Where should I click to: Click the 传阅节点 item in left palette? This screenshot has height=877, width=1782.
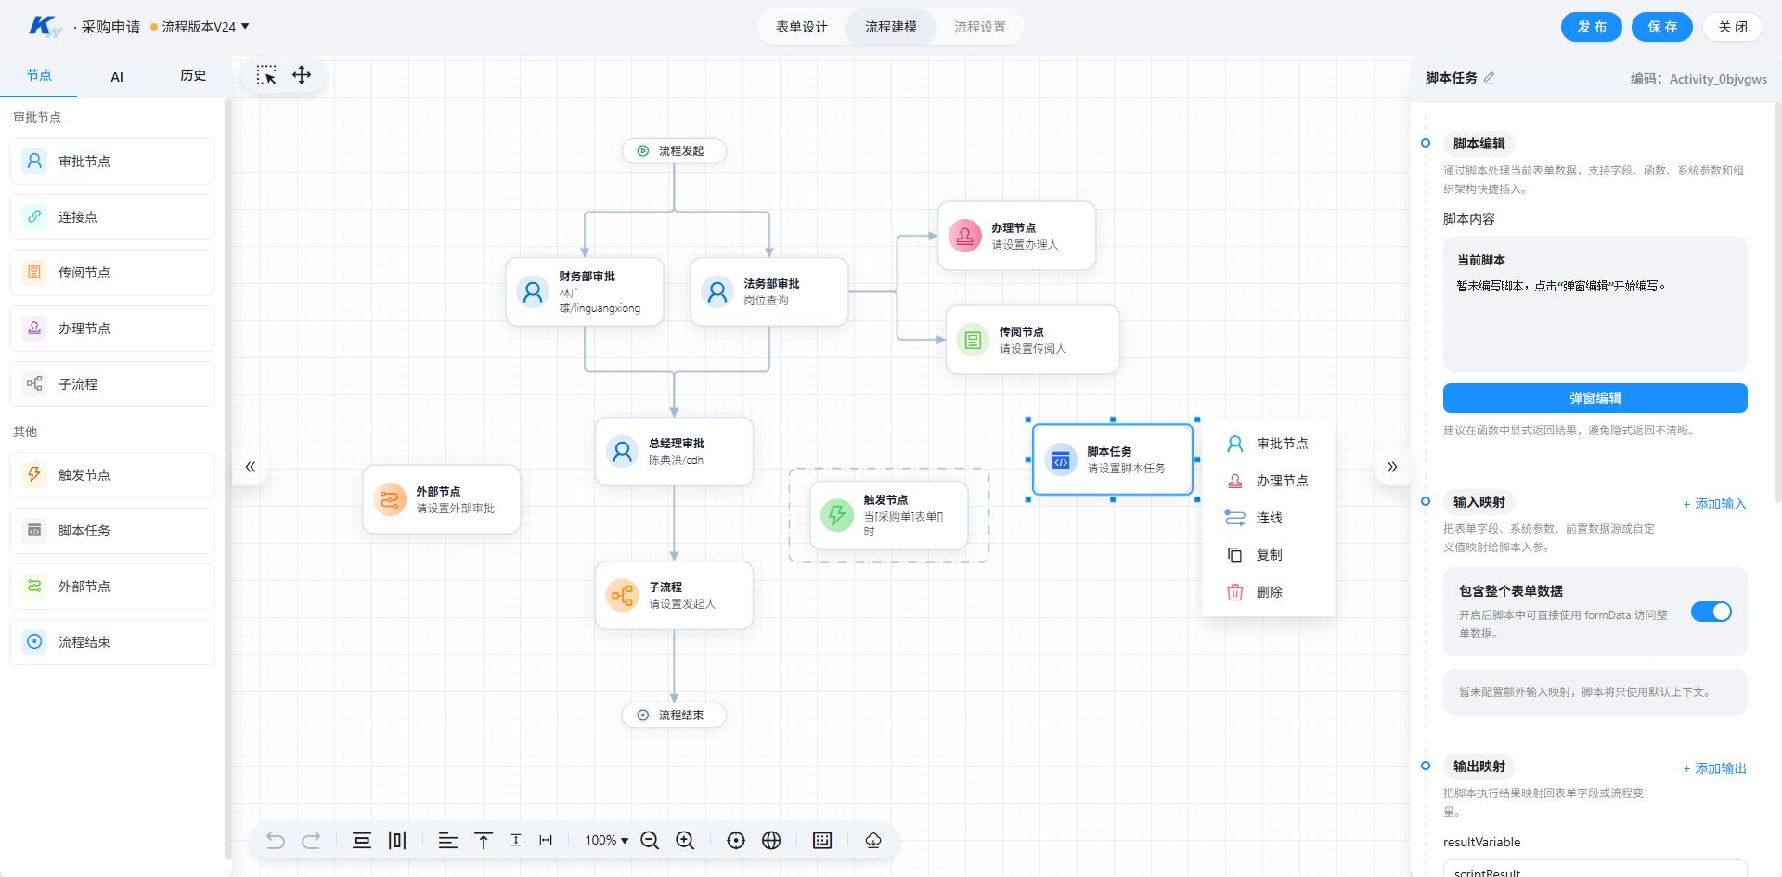click(x=112, y=273)
